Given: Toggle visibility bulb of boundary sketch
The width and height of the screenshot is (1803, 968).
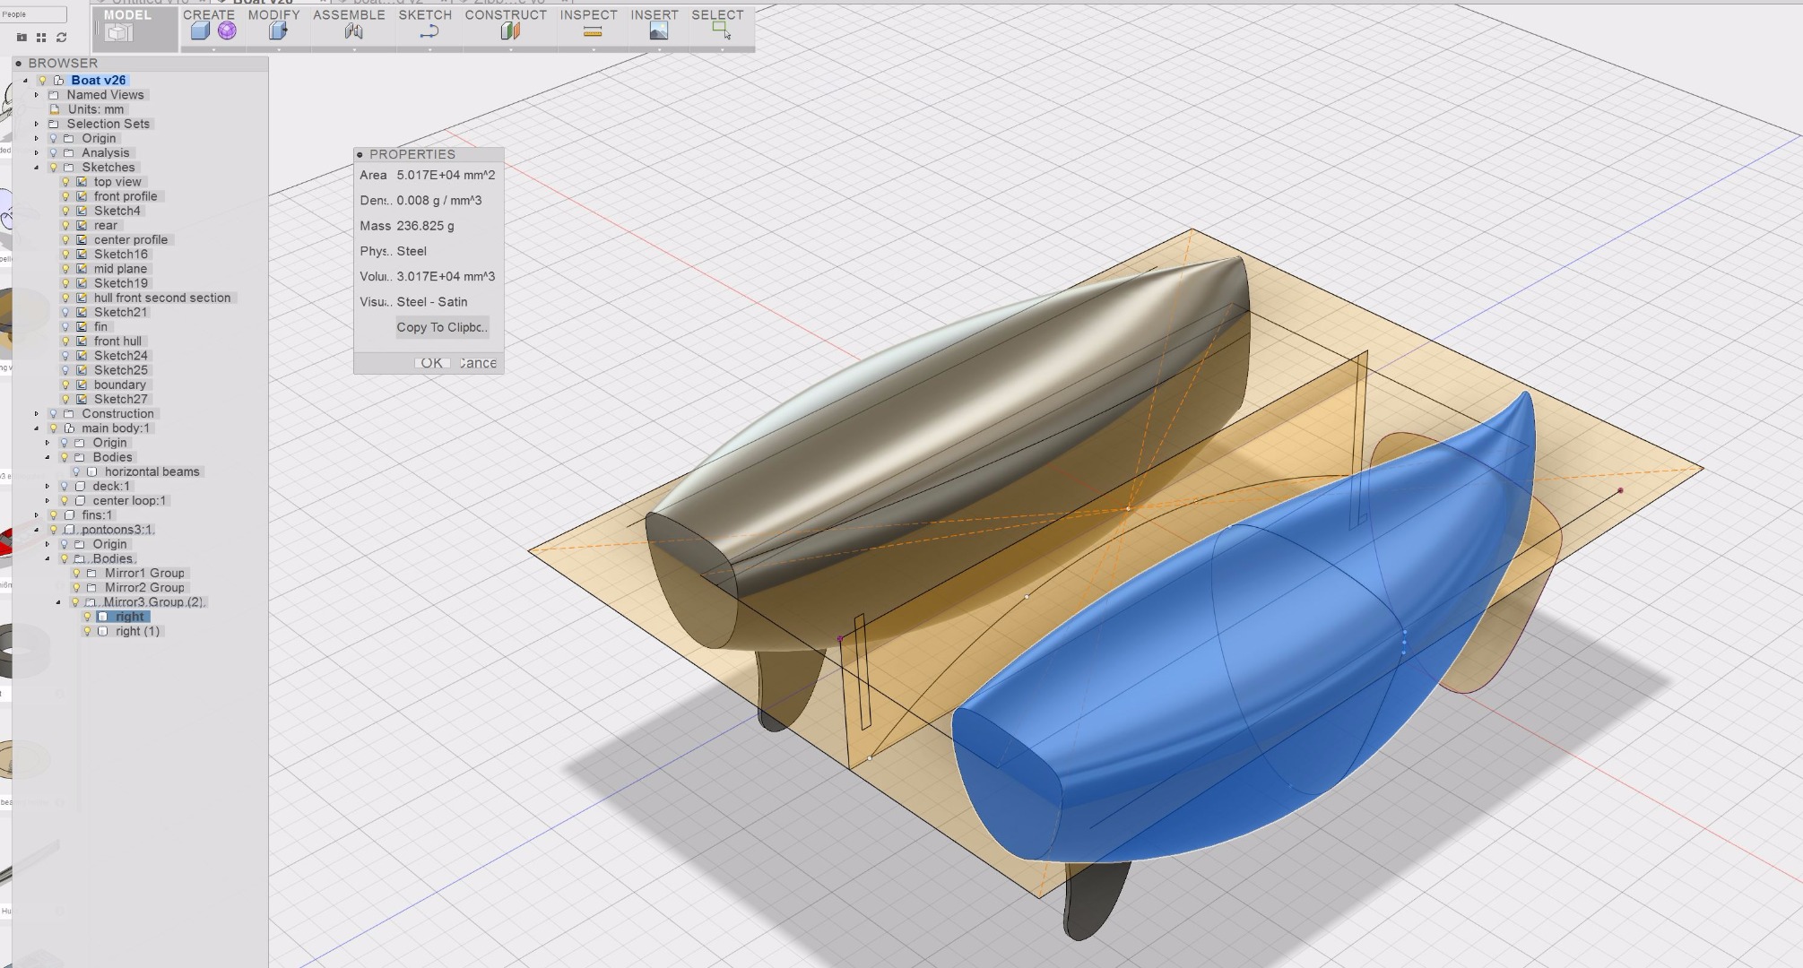Looking at the screenshot, I should click(x=65, y=385).
